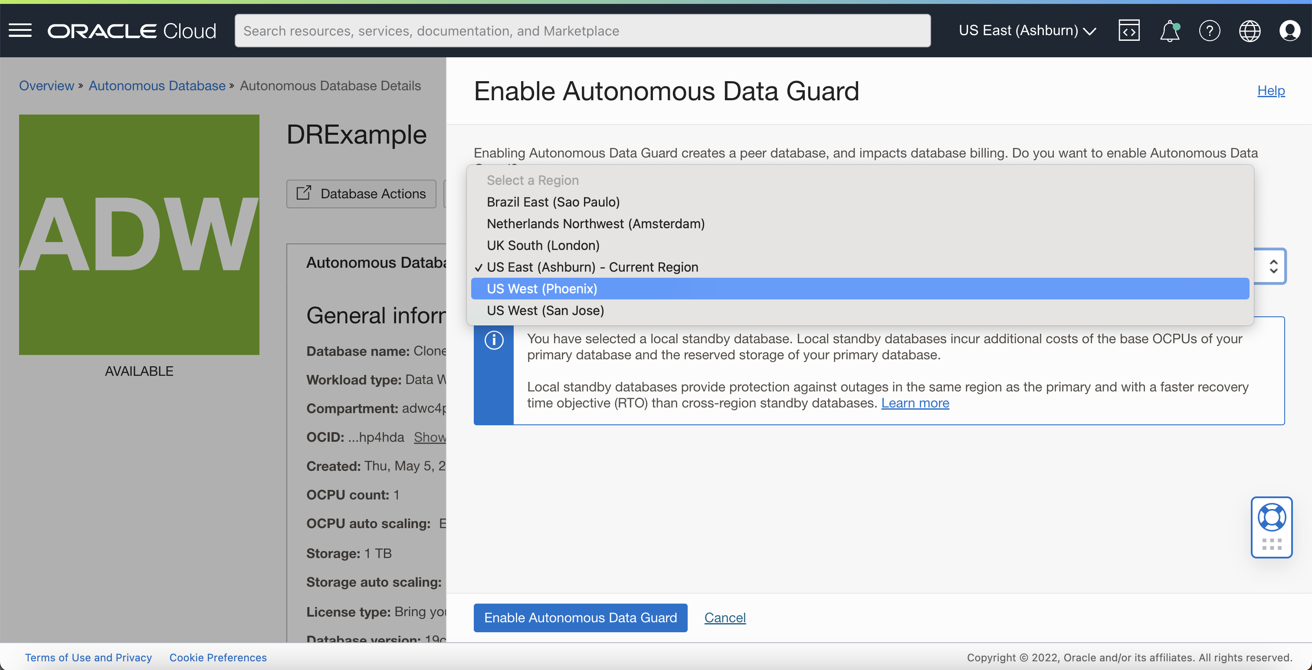The height and width of the screenshot is (670, 1312).
Task: Click the help question mark icon
Action: [x=1209, y=30]
